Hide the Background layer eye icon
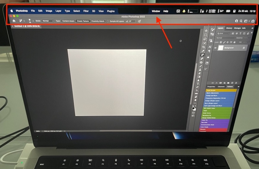Screen dimensions: 259x169 tap(215, 48)
